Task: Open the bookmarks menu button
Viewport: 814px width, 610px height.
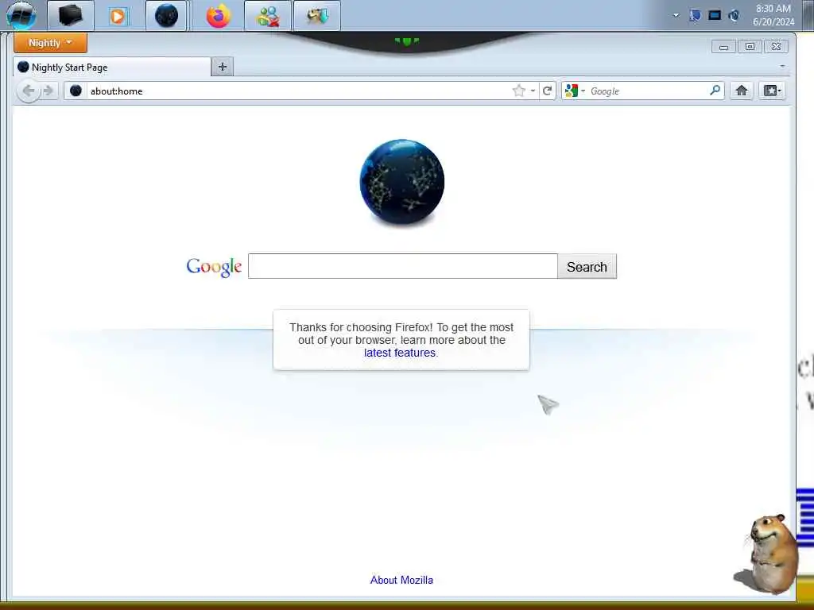Action: click(x=772, y=91)
